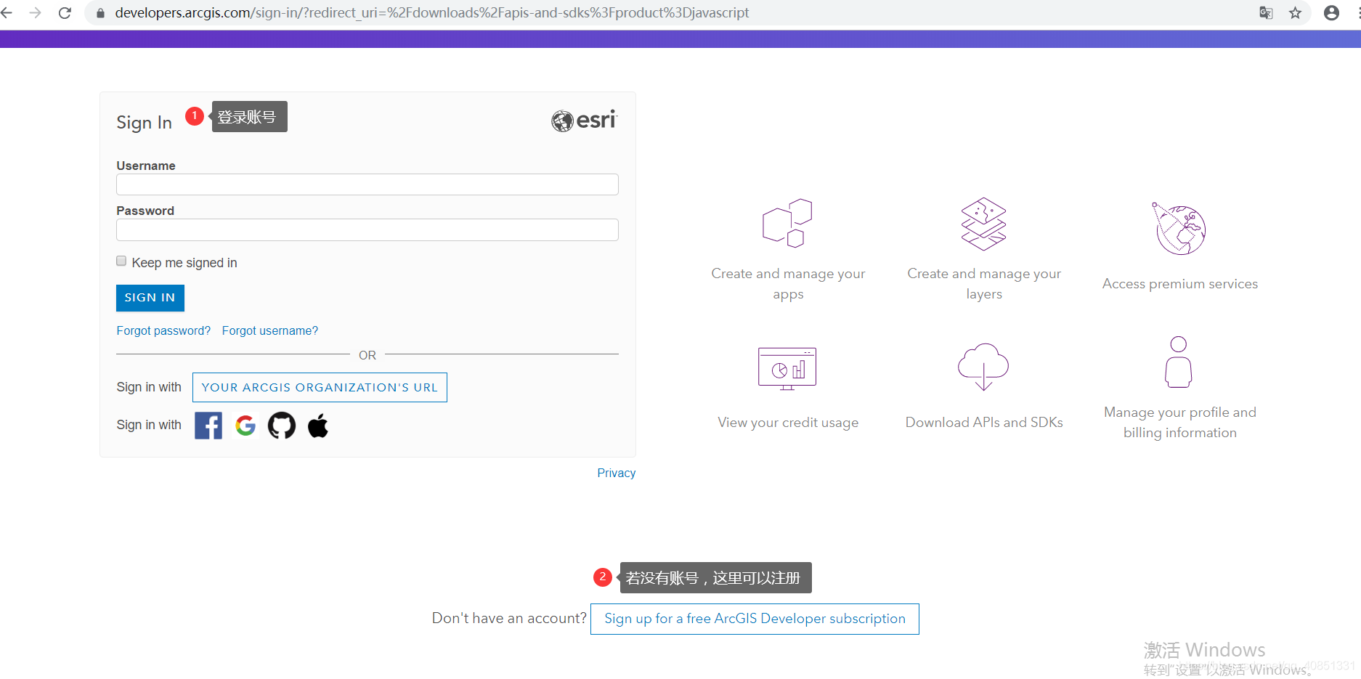The image size is (1361, 679).
Task: Click the browser forward arrow
Action: (x=35, y=13)
